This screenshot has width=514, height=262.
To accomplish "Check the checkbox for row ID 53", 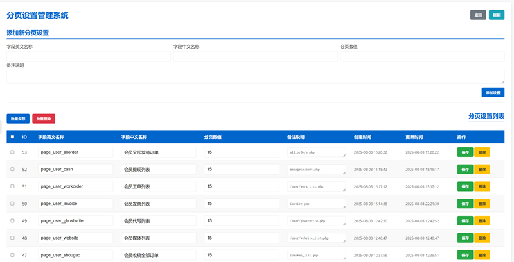I will tap(12, 152).
